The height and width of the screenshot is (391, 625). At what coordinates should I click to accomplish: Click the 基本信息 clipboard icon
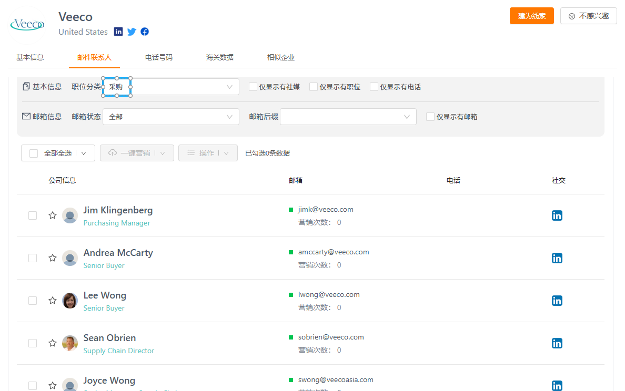coord(26,86)
